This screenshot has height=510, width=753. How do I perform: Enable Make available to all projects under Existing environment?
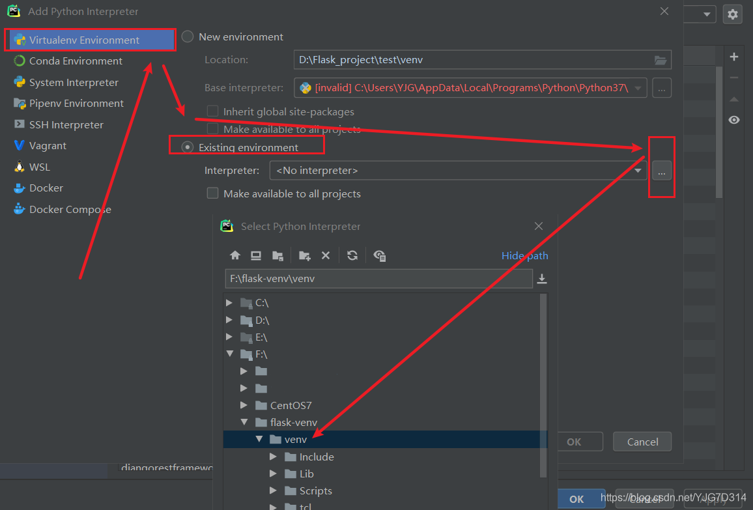tap(212, 193)
